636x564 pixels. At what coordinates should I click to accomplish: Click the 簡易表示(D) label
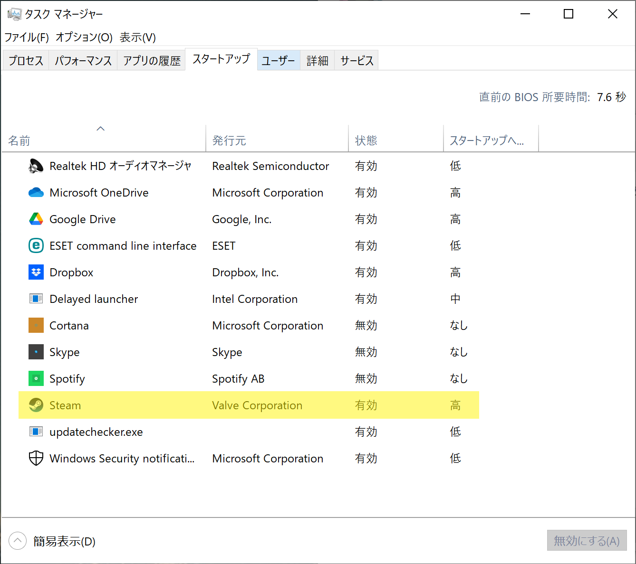coord(64,541)
